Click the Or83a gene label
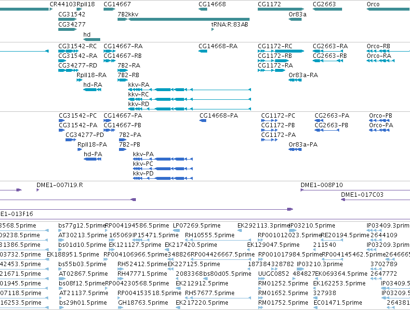The width and height of the screenshot is (410, 310). pyautogui.click(x=298, y=14)
